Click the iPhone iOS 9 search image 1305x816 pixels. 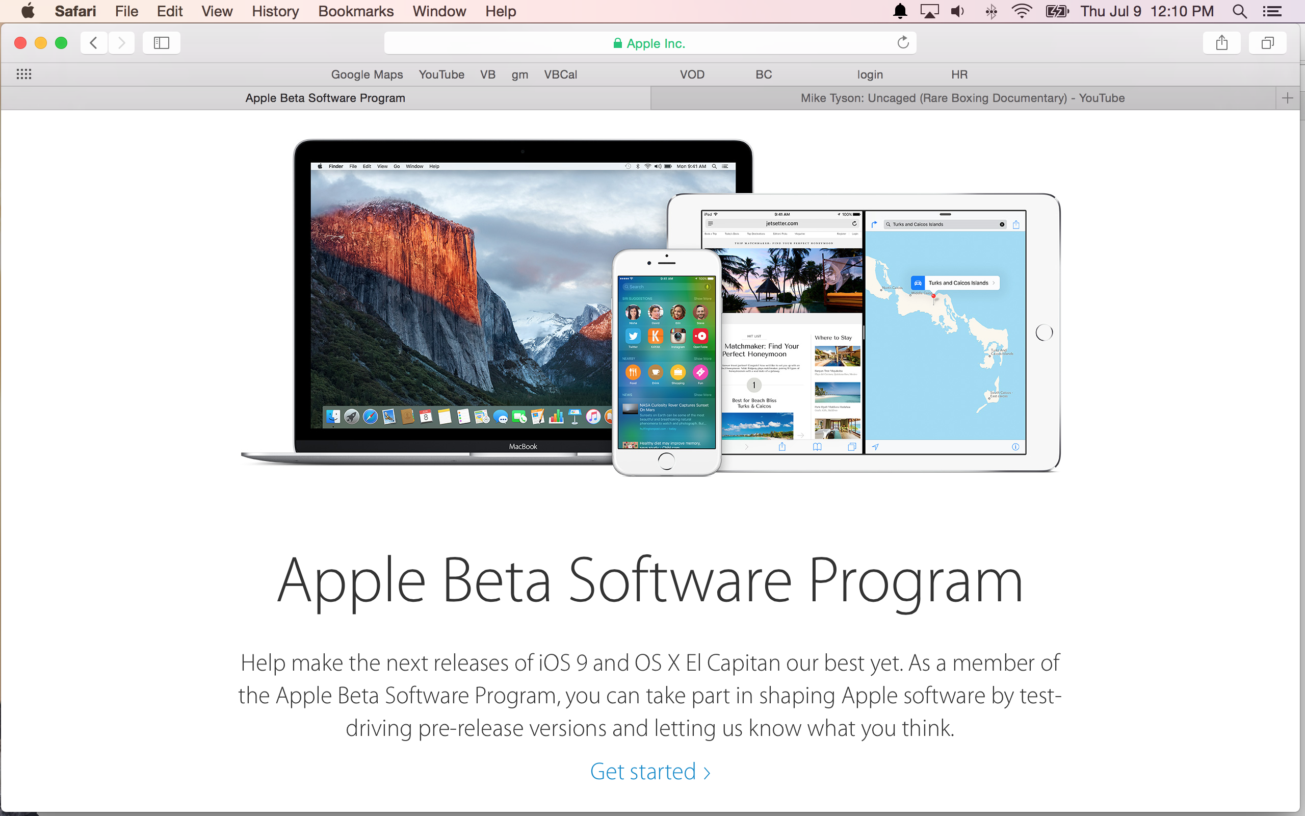[667, 363]
